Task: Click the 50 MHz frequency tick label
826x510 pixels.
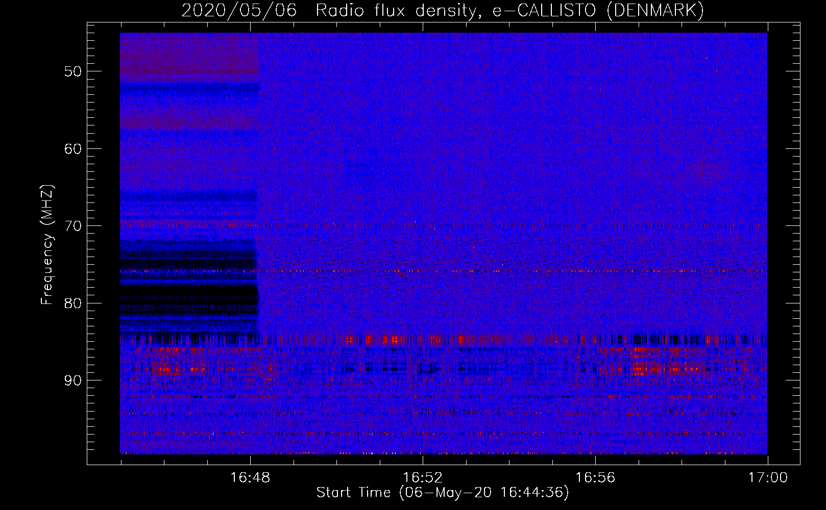Action: [73, 71]
